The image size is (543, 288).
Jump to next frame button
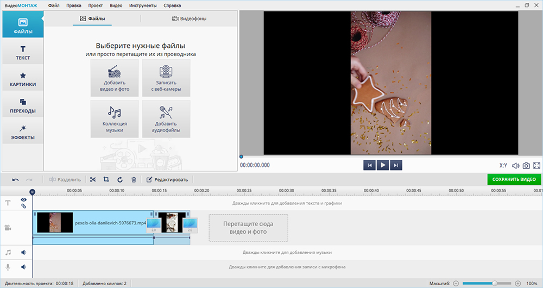click(x=396, y=165)
